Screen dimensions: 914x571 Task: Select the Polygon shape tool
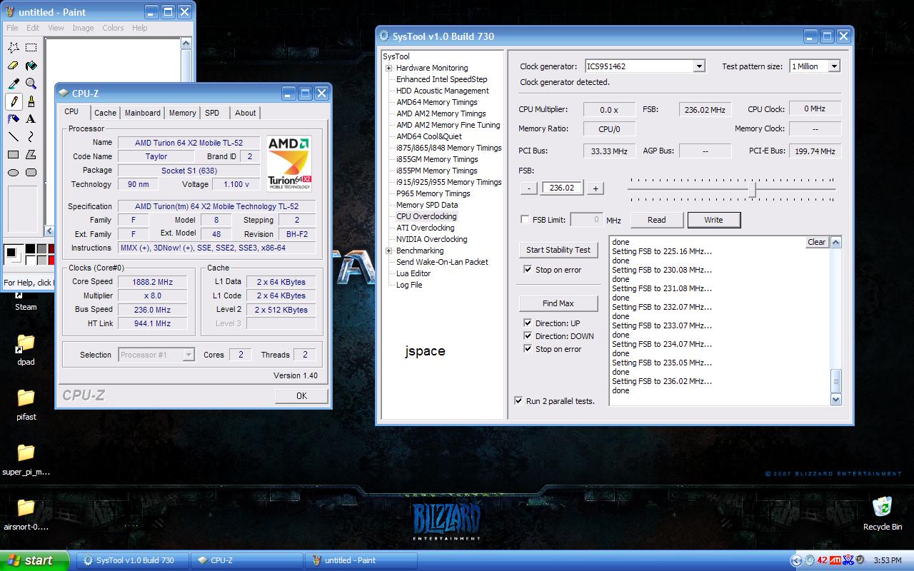(x=31, y=154)
